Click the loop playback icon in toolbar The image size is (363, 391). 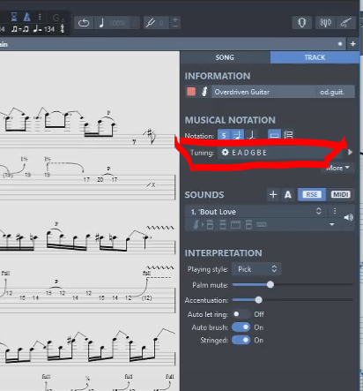(84, 23)
